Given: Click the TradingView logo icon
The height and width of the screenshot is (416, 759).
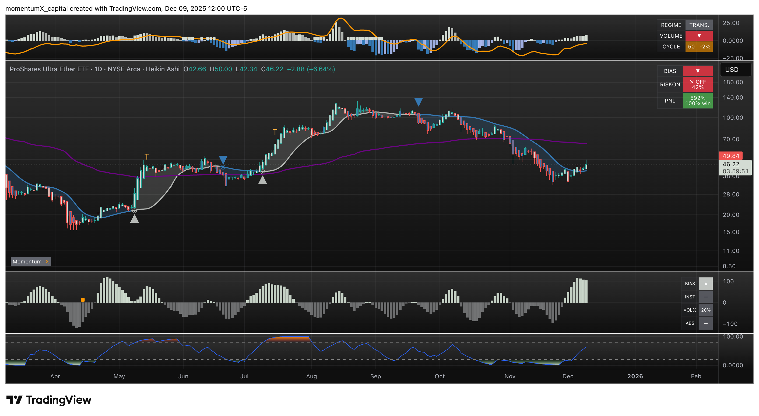Looking at the screenshot, I should pyautogui.click(x=14, y=400).
